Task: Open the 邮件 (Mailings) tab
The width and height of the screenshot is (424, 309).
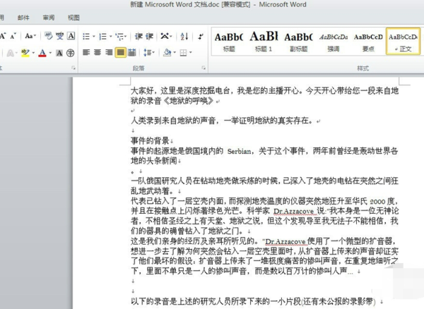Action: coord(23,18)
